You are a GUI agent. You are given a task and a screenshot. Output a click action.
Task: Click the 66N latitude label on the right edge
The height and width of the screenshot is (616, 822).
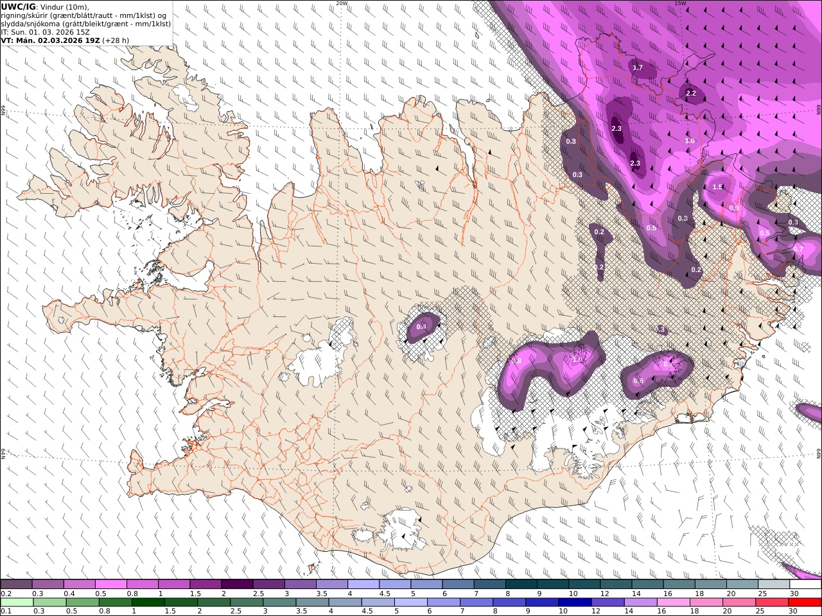tap(819, 110)
